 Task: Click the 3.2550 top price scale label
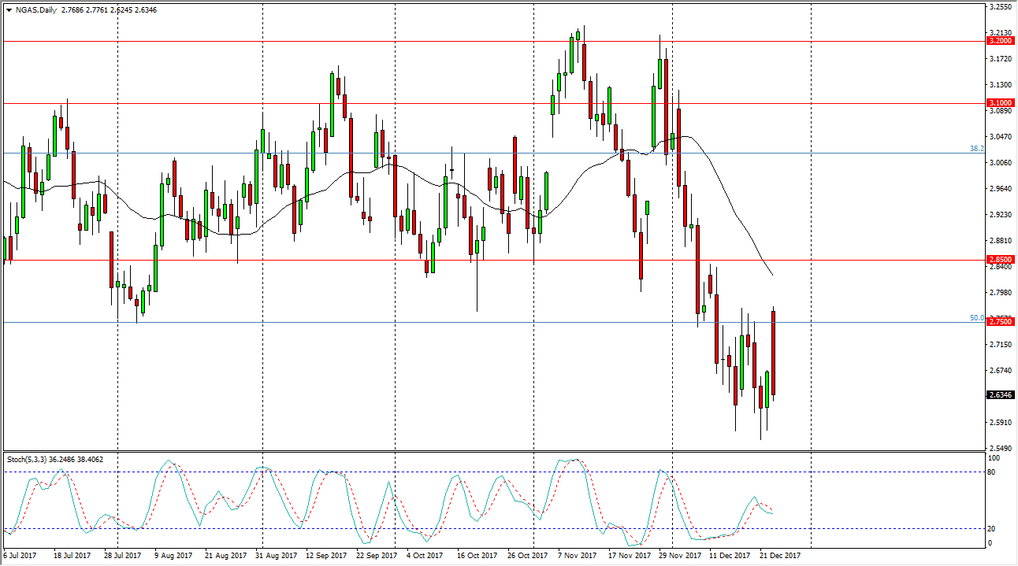tap(999, 7)
